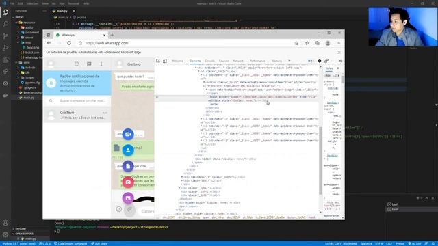This screenshot has height=246, width=438.
Task: Switch to the DevTools Welcome tab
Action: tap(177, 61)
